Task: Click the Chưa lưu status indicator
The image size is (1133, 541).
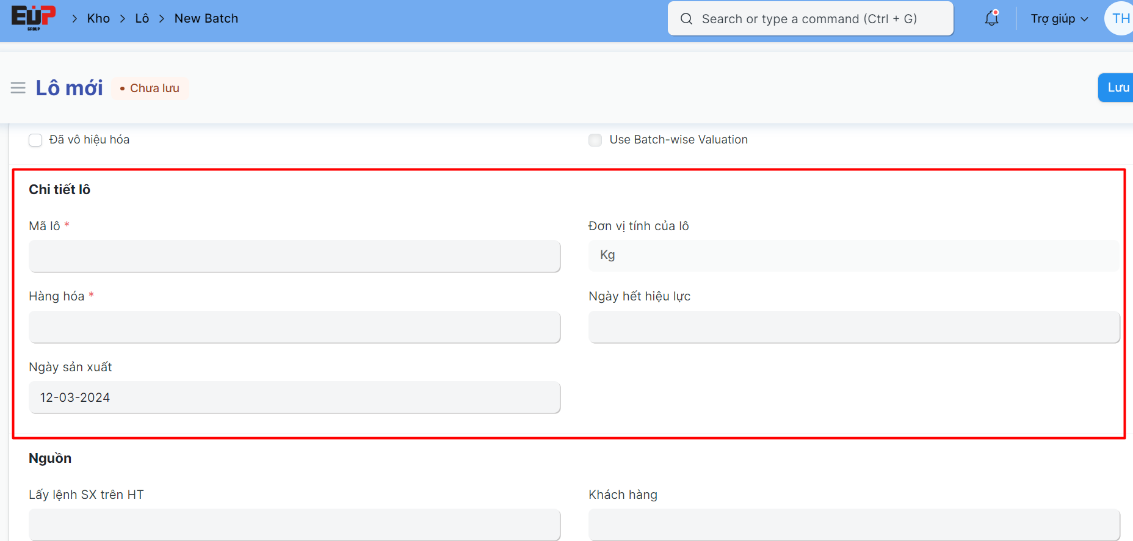Action: (x=150, y=89)
